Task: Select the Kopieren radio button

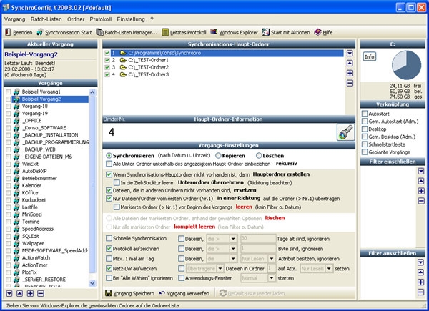Action: tap(219, 155)
